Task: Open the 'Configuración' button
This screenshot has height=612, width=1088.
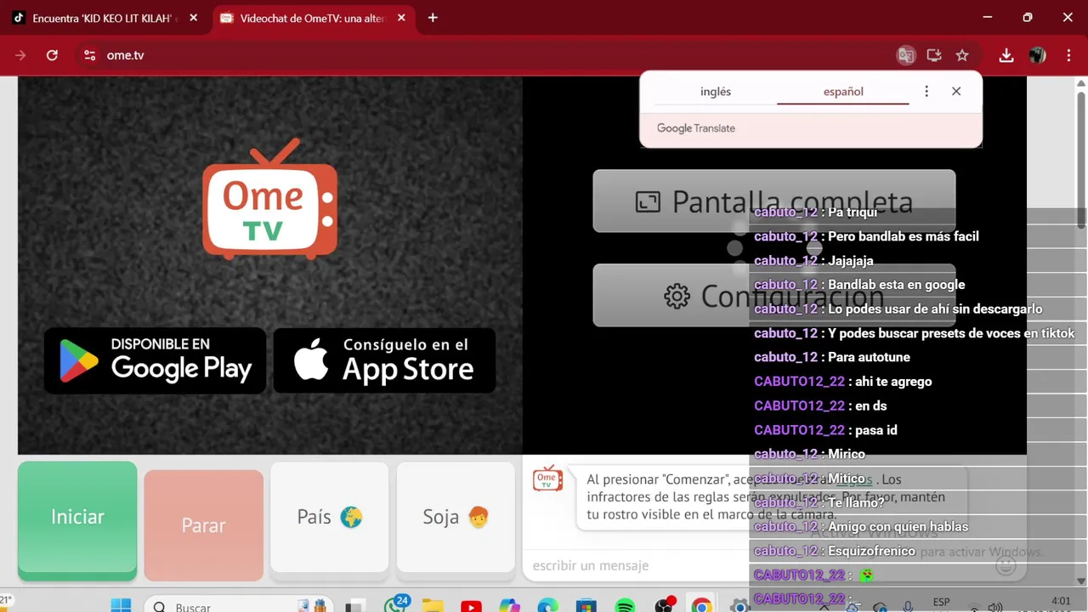Action: [x=773, y=296]
